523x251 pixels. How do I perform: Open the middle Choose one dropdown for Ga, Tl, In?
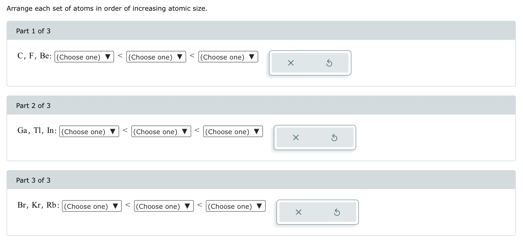click(161, 131)
